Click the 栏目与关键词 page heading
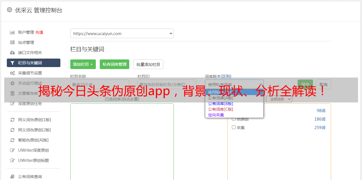Screen dimensions: 362x180 [x=87, y=49]
